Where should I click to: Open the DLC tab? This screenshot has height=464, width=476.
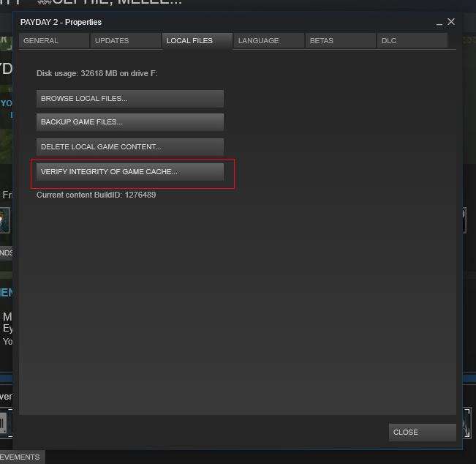click(412, 41)
